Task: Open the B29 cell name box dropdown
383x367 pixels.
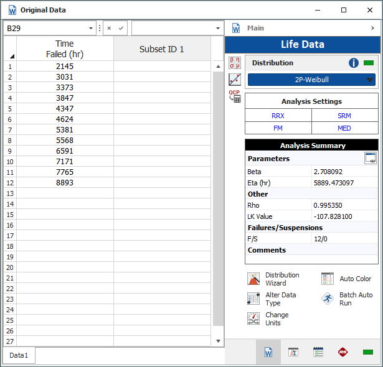Action: (92, 29)
